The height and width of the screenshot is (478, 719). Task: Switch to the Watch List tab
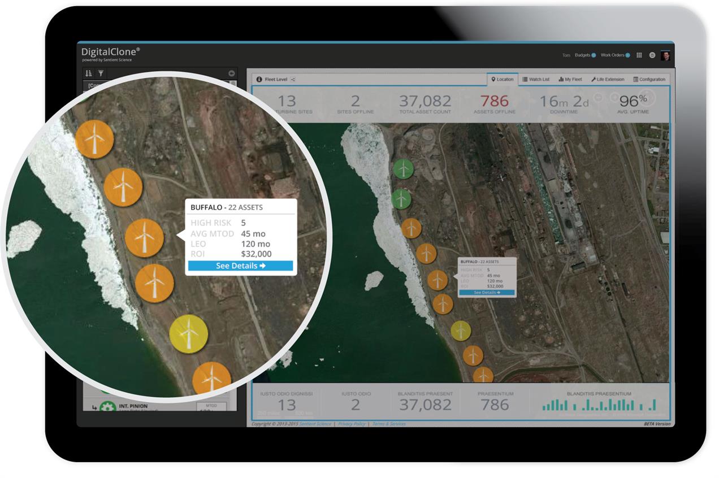point(536,80)
